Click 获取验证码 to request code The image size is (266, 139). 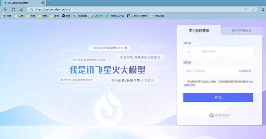click(x=245, y=71)
